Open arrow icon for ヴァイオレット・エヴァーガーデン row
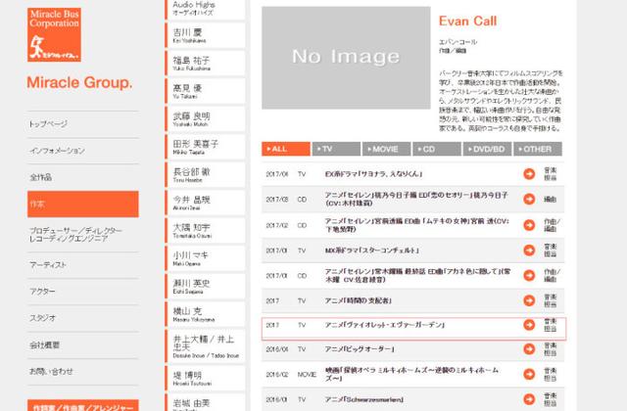 529,325
